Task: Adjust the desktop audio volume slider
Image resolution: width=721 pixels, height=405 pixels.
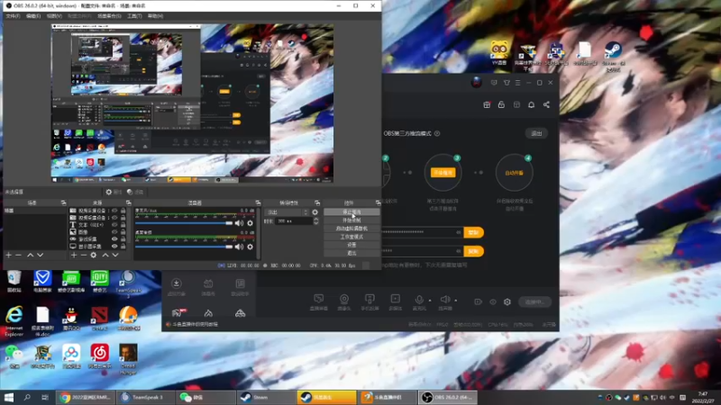Action: pyautogui.click(x=184, y=247)
